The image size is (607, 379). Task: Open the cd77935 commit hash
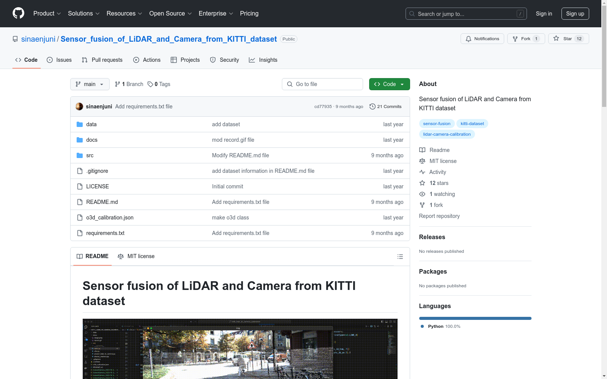pyautogui.click(x=323, y=106)
